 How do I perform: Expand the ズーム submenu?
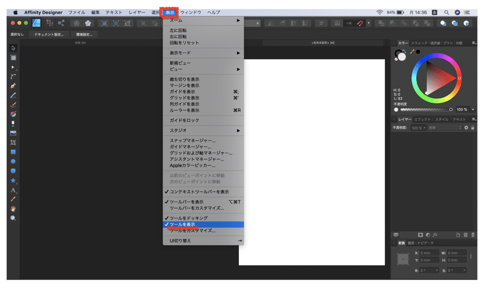click(203, 21)
